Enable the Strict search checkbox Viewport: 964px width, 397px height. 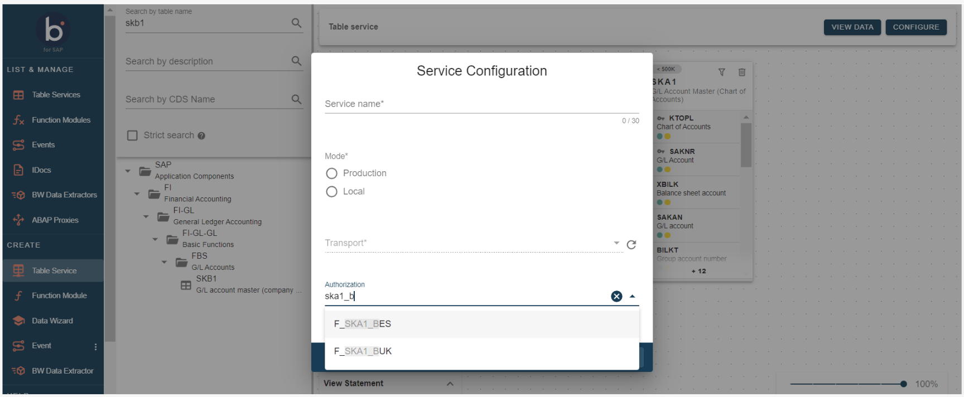[x=132, y=135]
